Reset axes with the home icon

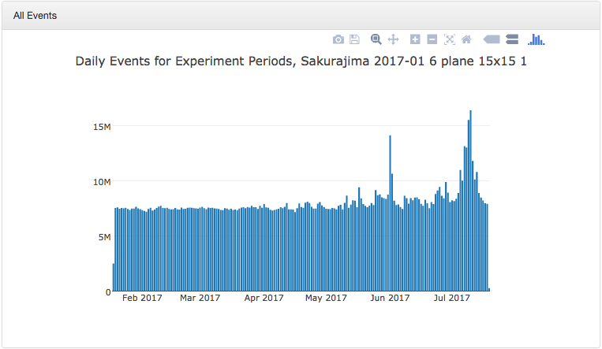coord(466,39)
